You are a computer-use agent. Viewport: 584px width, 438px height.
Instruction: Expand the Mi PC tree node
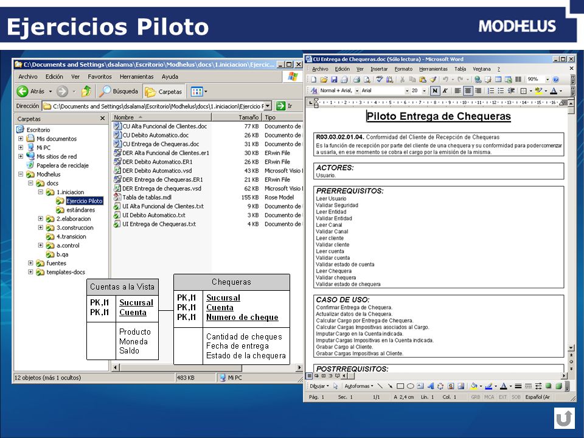pos(21,147)
